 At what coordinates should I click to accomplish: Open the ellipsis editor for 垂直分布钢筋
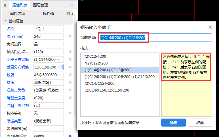tap(60, 67)
